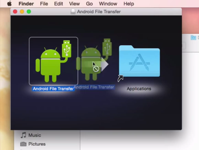
Task: Open the File menu
Action: click(44, 4)
